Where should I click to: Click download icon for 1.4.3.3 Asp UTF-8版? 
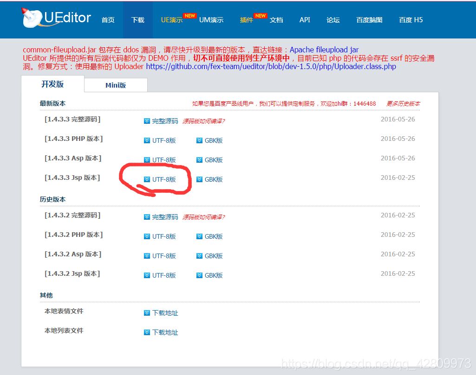coord(147,160)
